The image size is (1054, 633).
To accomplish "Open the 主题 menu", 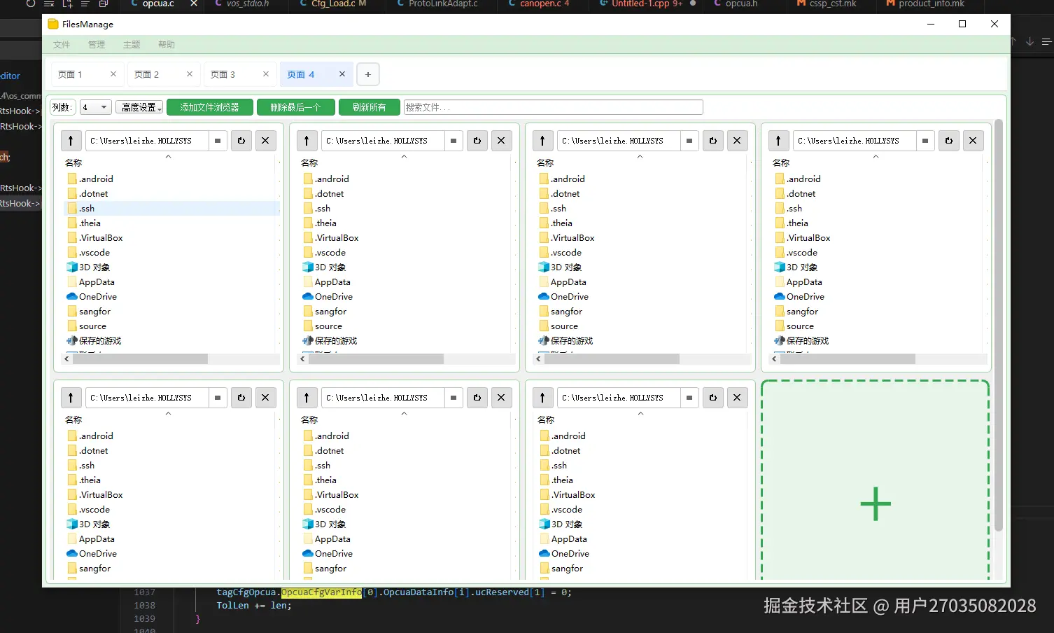I will pos(132,45).
